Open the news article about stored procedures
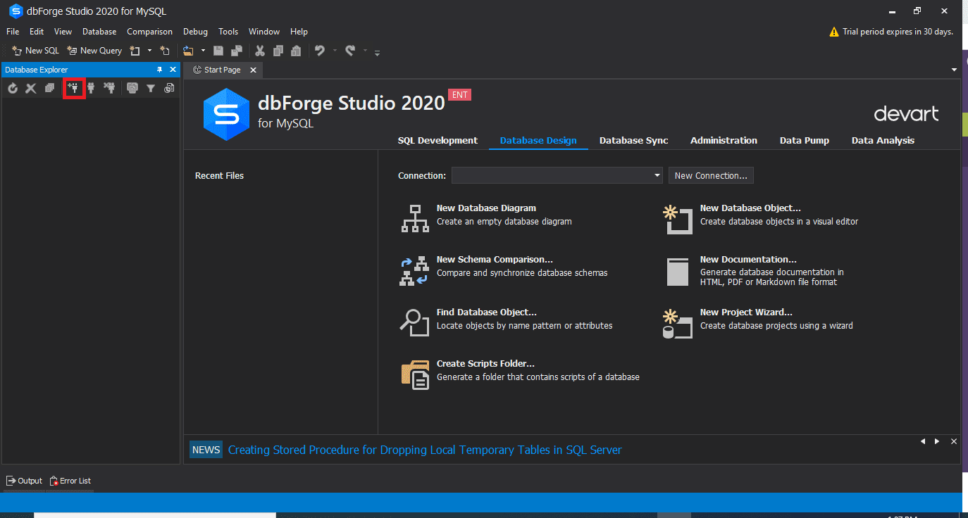 click(425, 449)
